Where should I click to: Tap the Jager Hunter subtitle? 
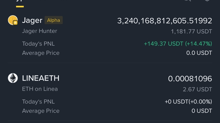40,31
